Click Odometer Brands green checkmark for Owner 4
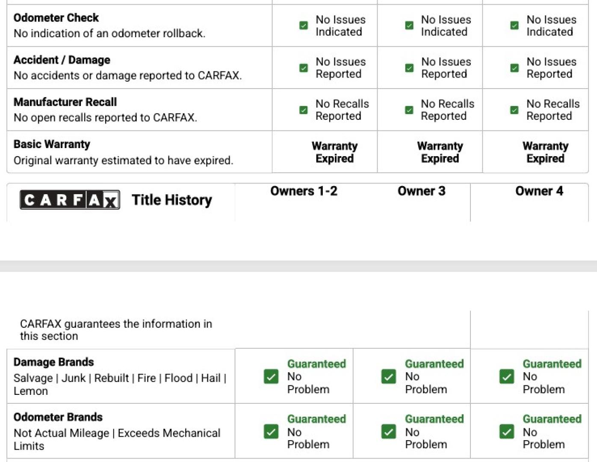Viewport: 597px width, 462px height. pyautogui.click(x=507, y=432)
